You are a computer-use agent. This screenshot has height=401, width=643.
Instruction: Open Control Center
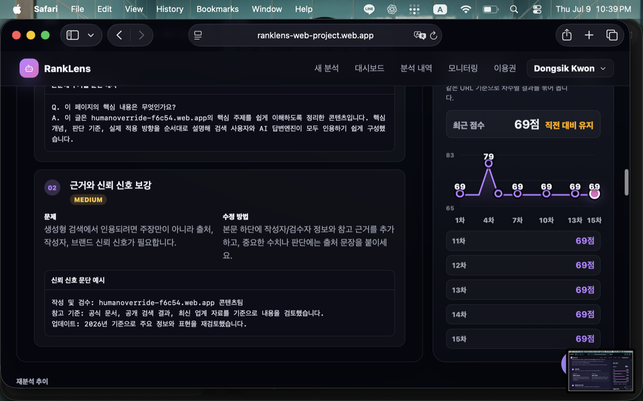(x=537, y=9)
